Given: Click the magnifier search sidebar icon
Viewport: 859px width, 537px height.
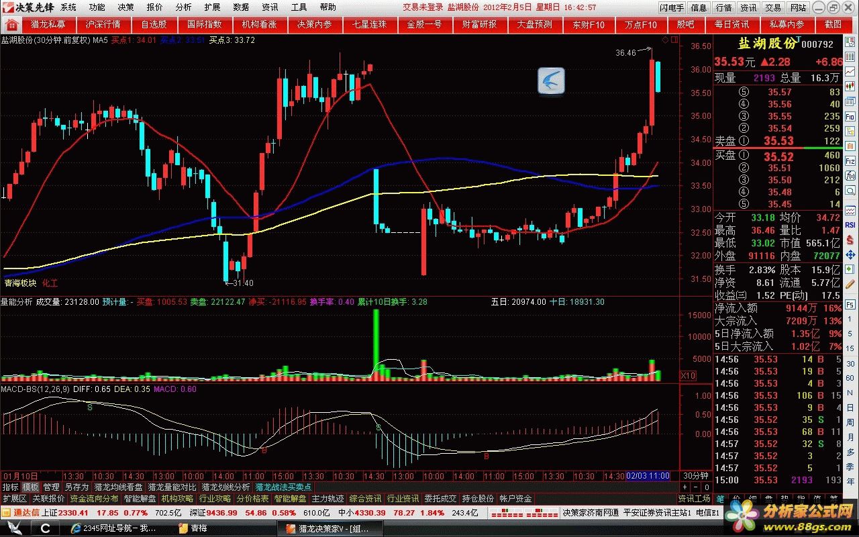Looking at the screenshot, I should tap(850, 190).
